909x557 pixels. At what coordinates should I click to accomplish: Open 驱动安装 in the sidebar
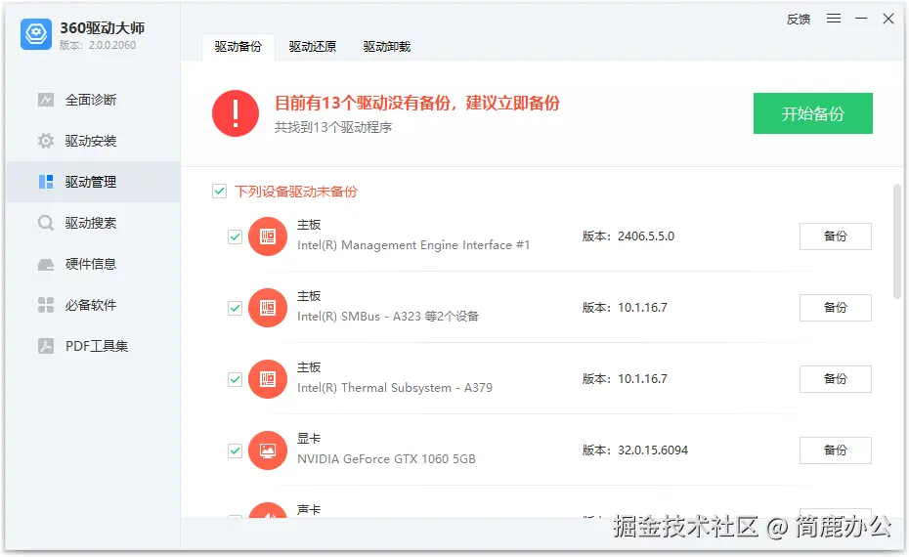[x=93, y=141]
